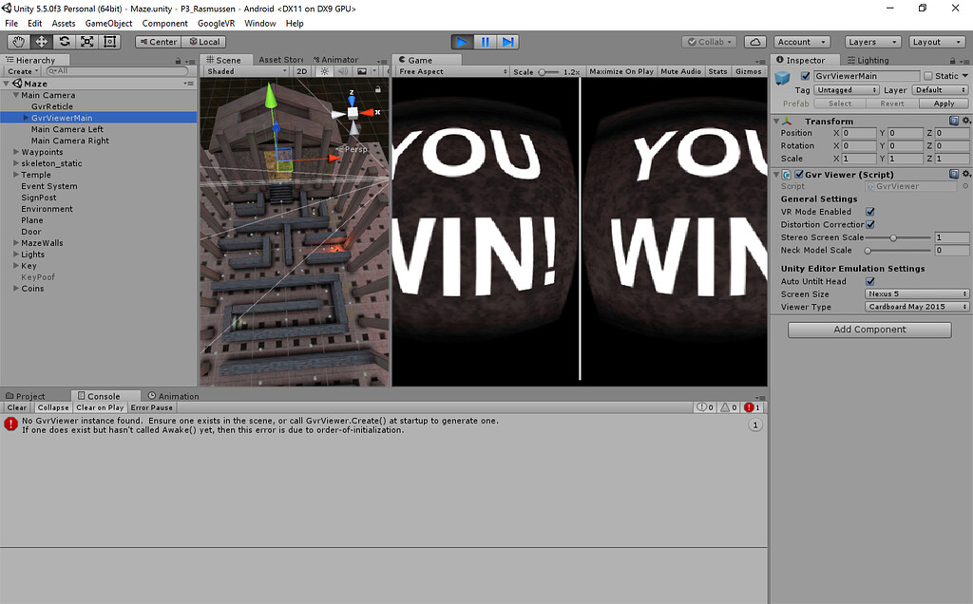973x604 pixels.
Task: Click Clear in the Console toolbar
Action: (16, 406)
